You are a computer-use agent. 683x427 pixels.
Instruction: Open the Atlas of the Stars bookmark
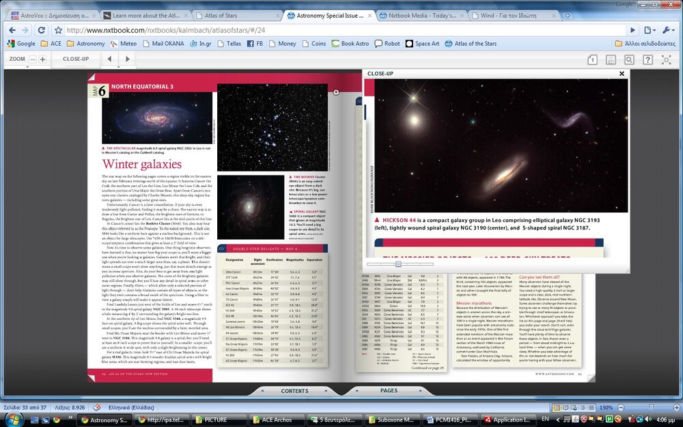(476, 43)
